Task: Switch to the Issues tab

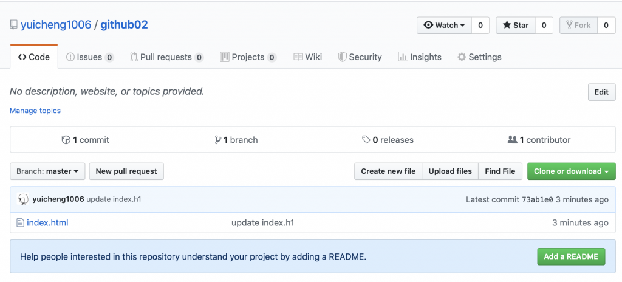Action: point(89,57)
